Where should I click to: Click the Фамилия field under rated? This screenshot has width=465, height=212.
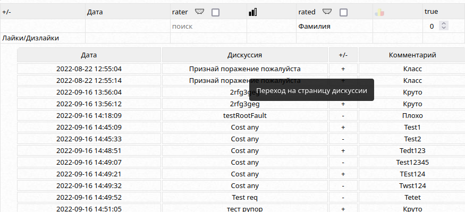coord(334,27)
